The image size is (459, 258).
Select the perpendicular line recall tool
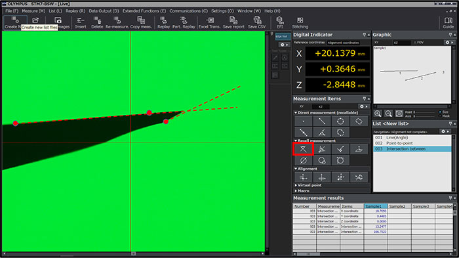pyautogui.click(x=340, y=149)
